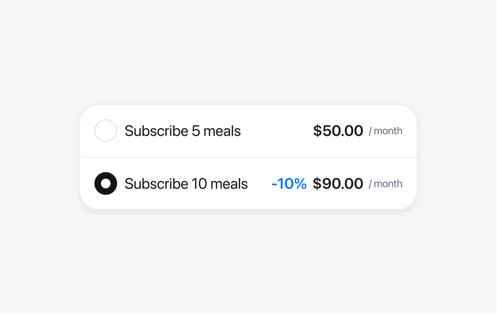Click the selected Subscribe 10 meals radio button
497x314 pixels.
coord(105,183)
